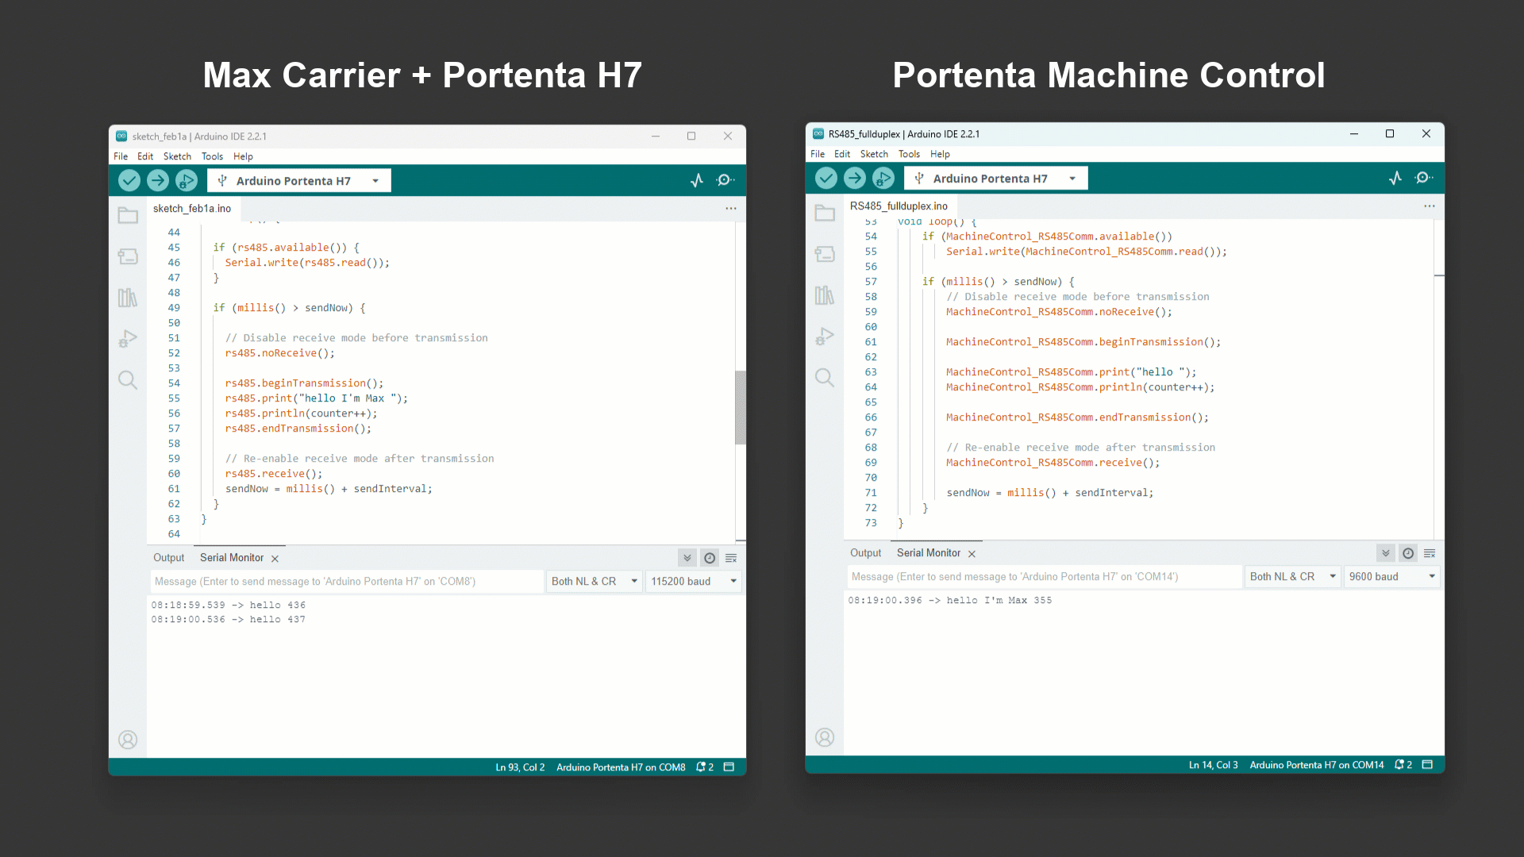Toggle timestamp clock in left Serial Monitor

click(x=710, y=558)
